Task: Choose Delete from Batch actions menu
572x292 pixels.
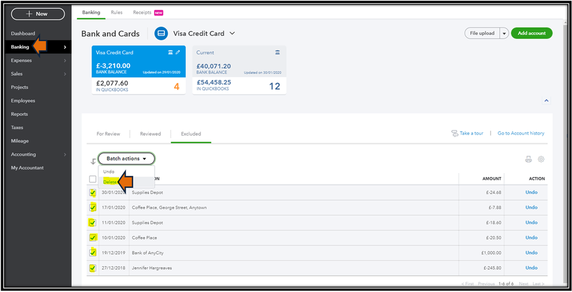Action: [x=110, y=182]
